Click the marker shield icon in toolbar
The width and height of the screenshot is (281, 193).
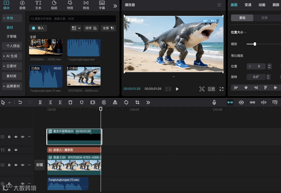(x=81, y=102)
